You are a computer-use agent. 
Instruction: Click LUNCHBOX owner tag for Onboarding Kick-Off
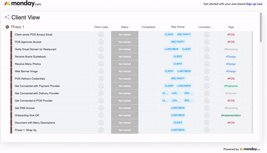[x=178, y=115]
